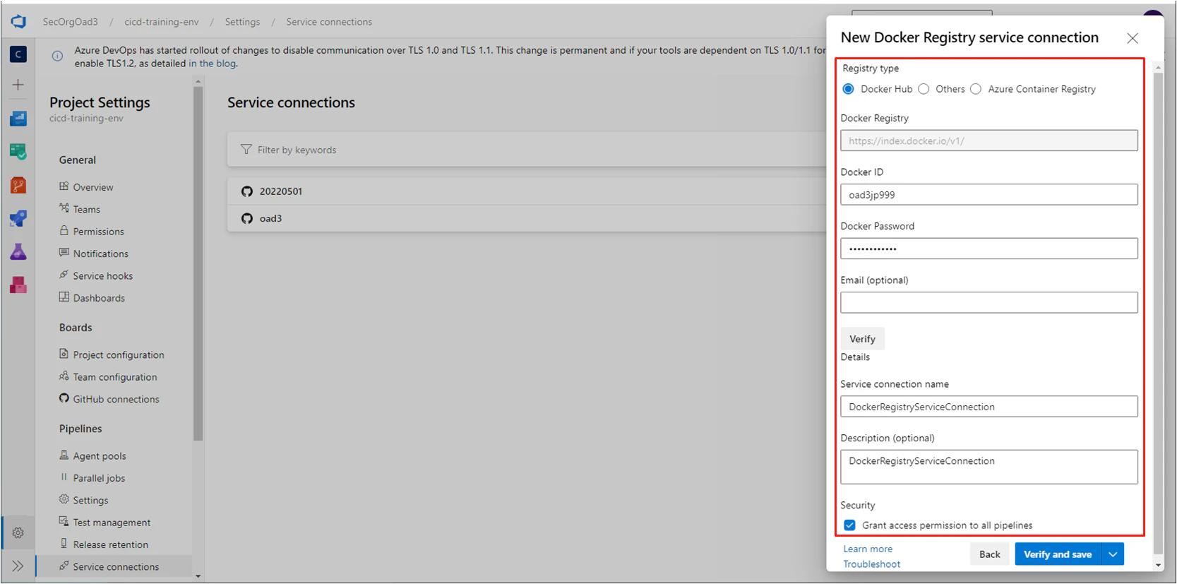
Task: Open the Learn more link
Action: pyautogui.click(x=868, y=549)
